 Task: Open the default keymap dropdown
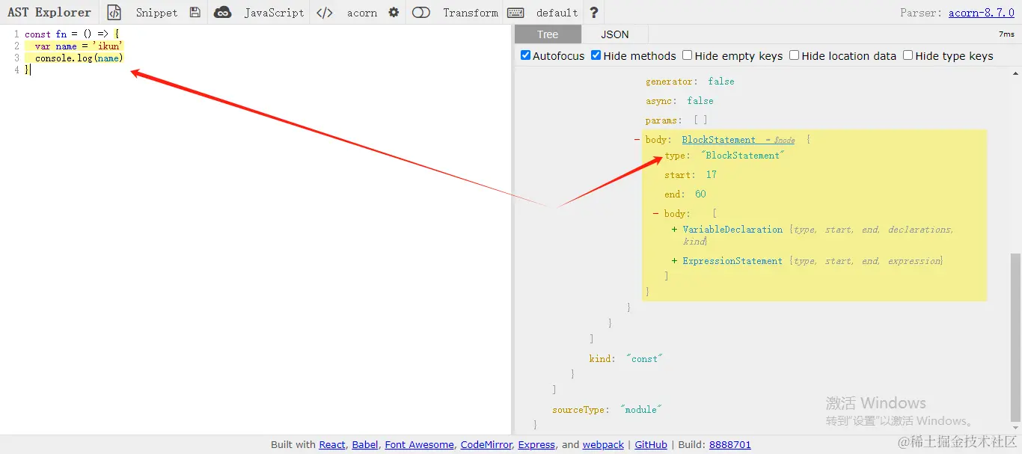coord(557,13)
